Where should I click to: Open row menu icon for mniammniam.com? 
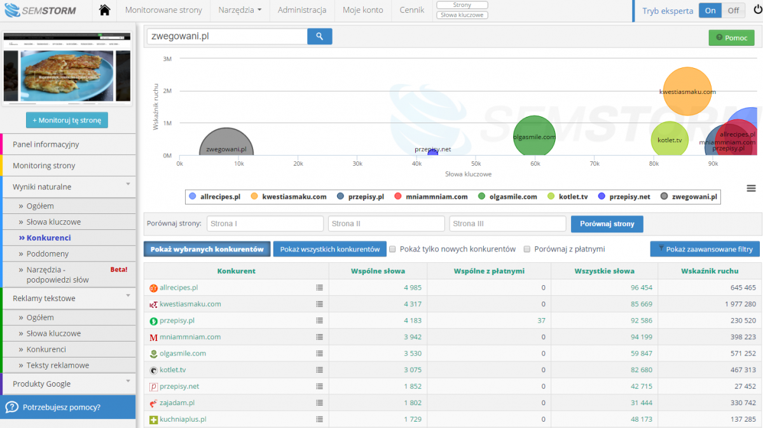click(x=320, y=337)
